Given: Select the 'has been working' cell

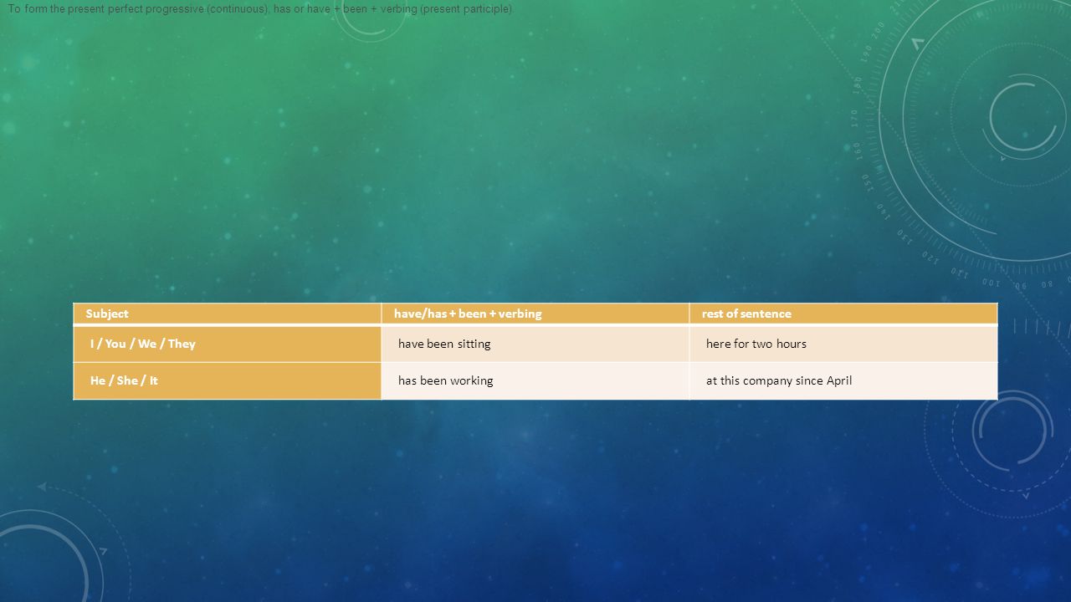Looking at the screenshot, I should tap(535, 380).
